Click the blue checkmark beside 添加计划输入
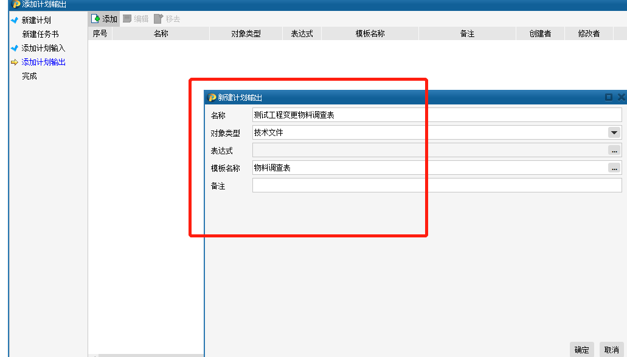The height and width of the screenshot is (357, 627). [15, 48]
